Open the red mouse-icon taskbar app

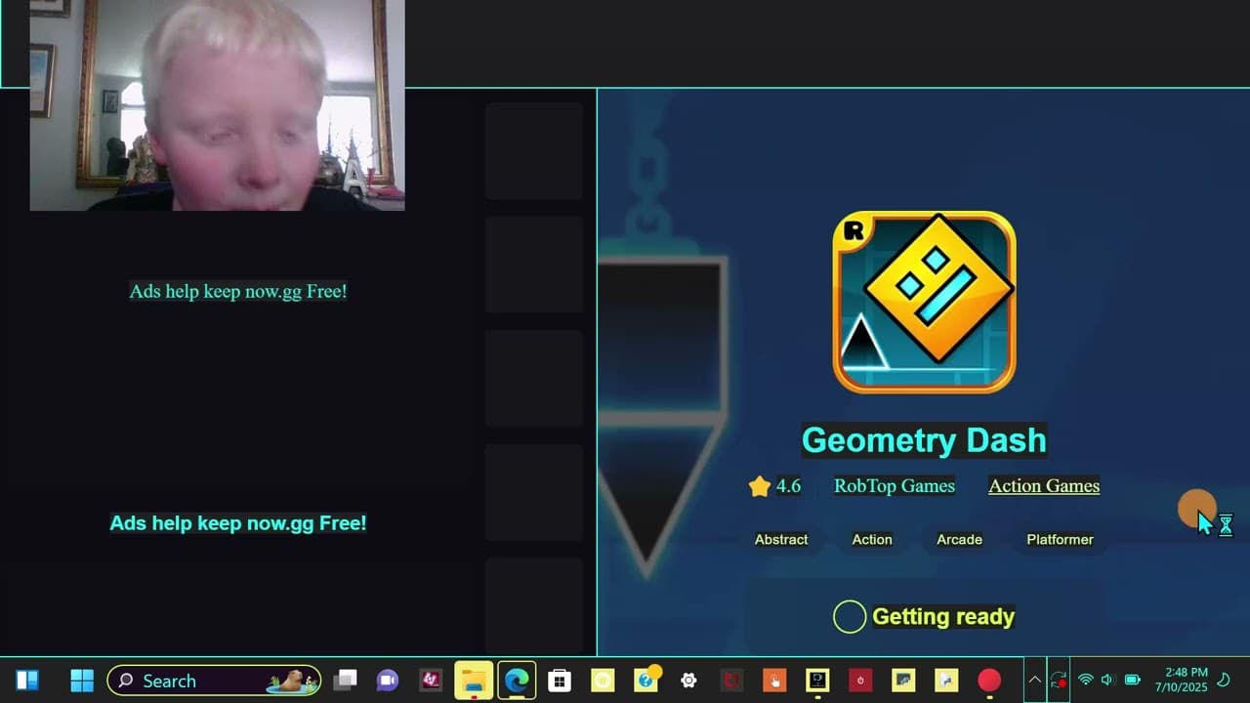click(x=860, y=681)
